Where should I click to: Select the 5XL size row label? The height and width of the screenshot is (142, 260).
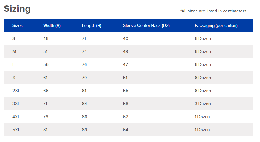(16, 130)
